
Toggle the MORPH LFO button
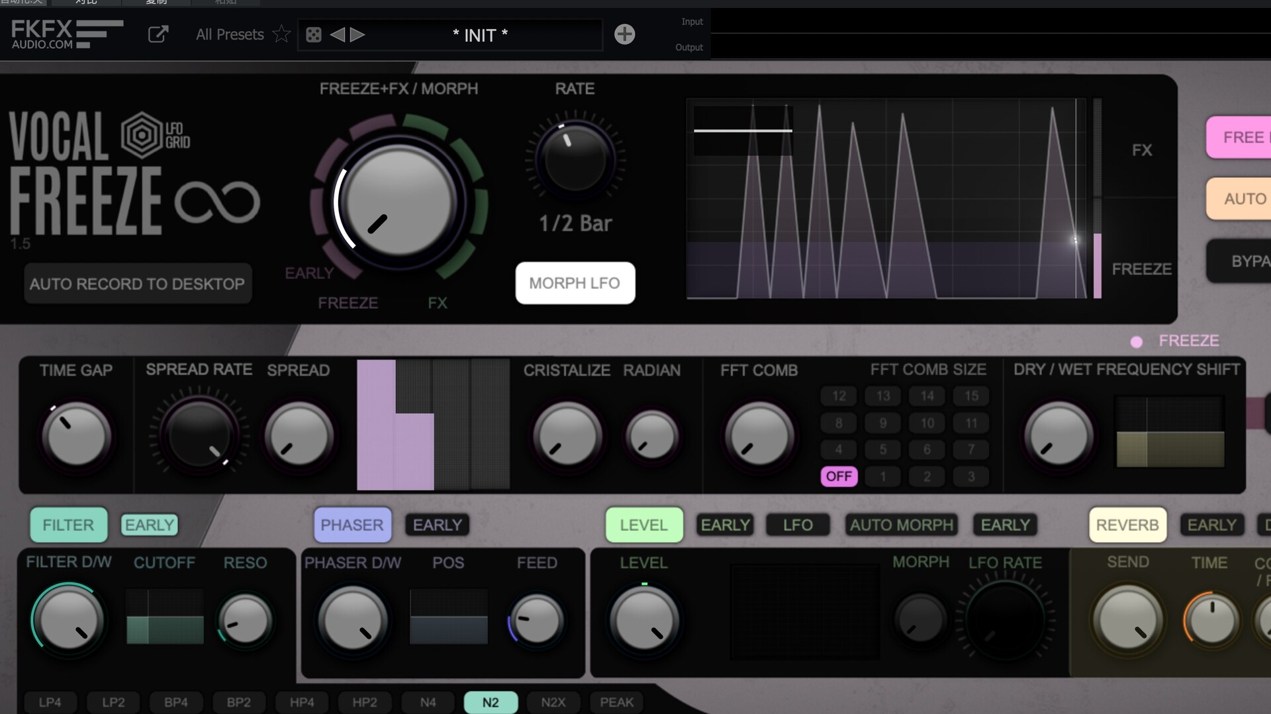[575, 283]
